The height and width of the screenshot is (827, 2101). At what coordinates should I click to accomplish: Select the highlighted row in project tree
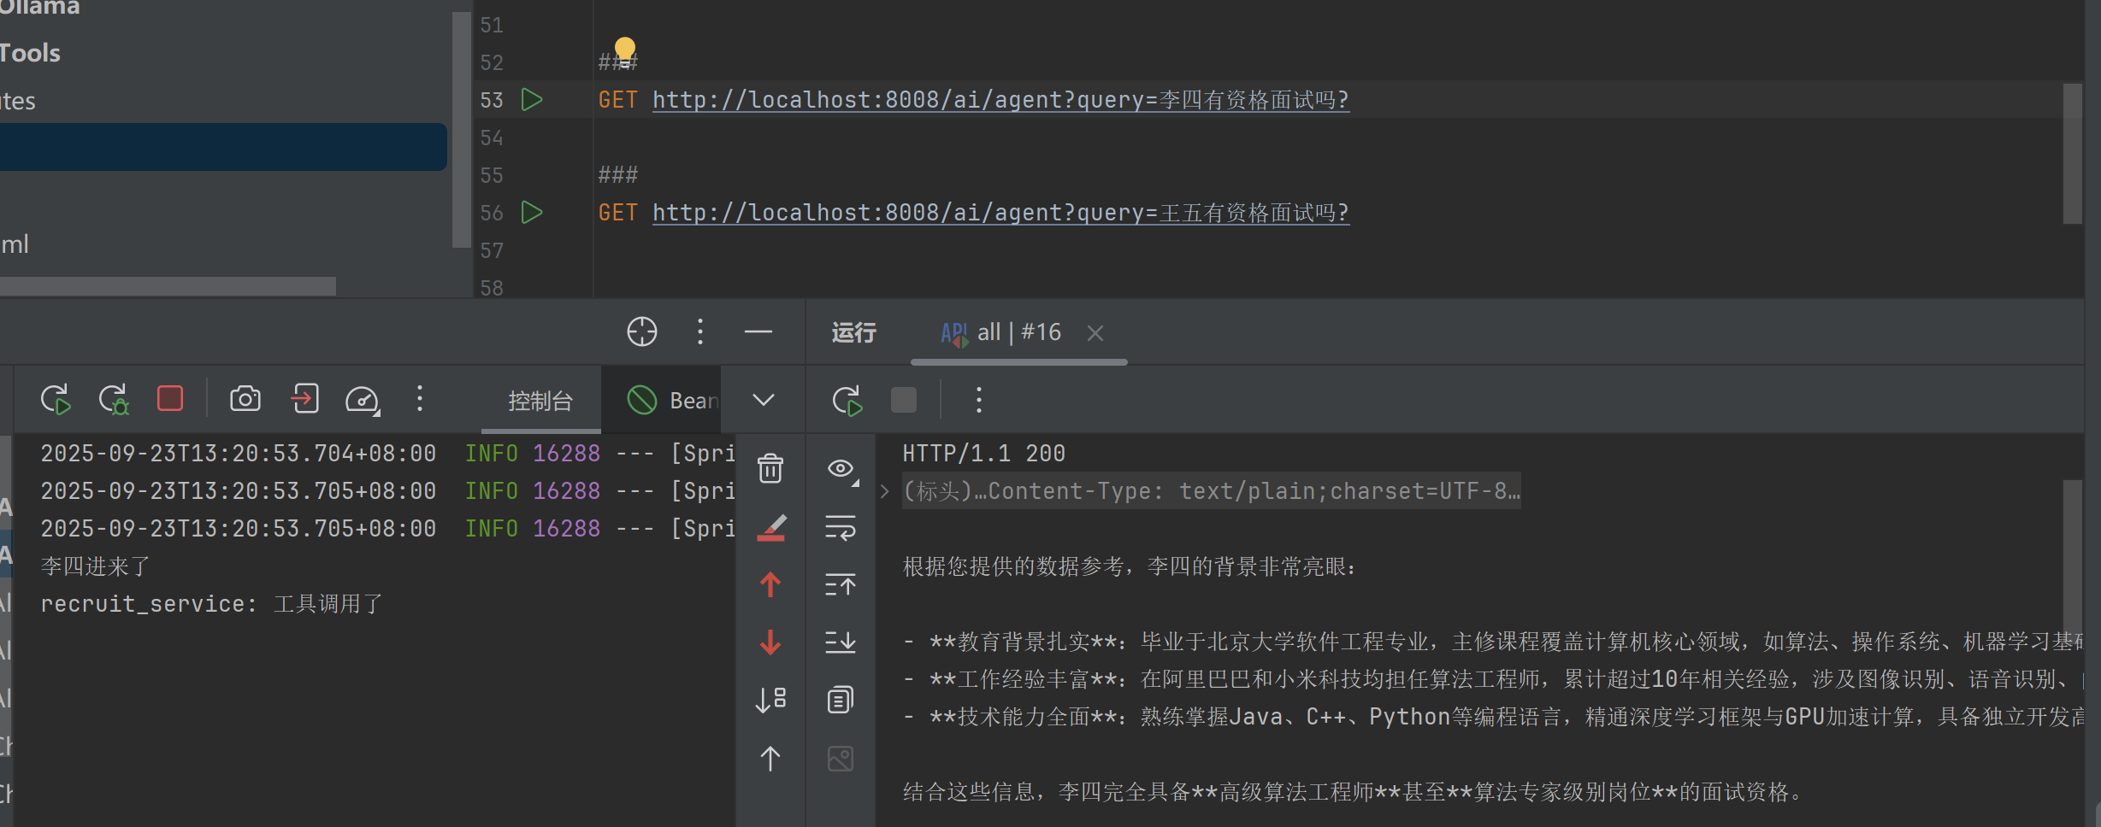[223, 147]
